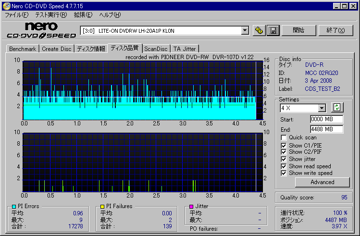Open the 4 X speed dropdown
The height and width of the screenshot is (236, 360).
322,108
